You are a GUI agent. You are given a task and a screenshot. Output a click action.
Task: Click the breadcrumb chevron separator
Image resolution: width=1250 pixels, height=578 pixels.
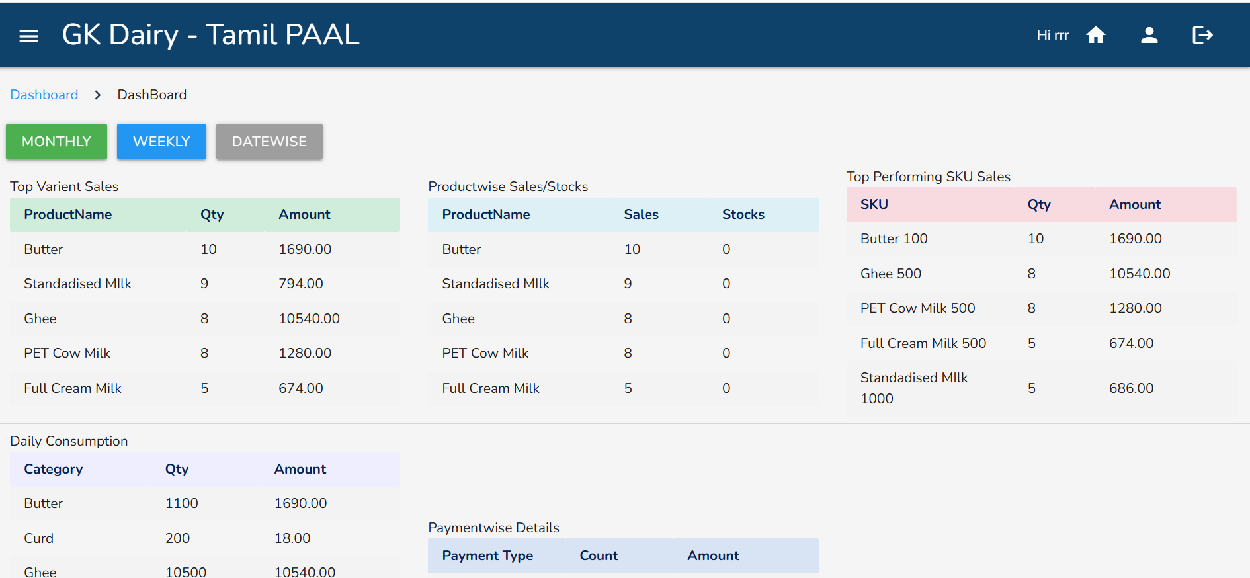[x=98, y=95]
